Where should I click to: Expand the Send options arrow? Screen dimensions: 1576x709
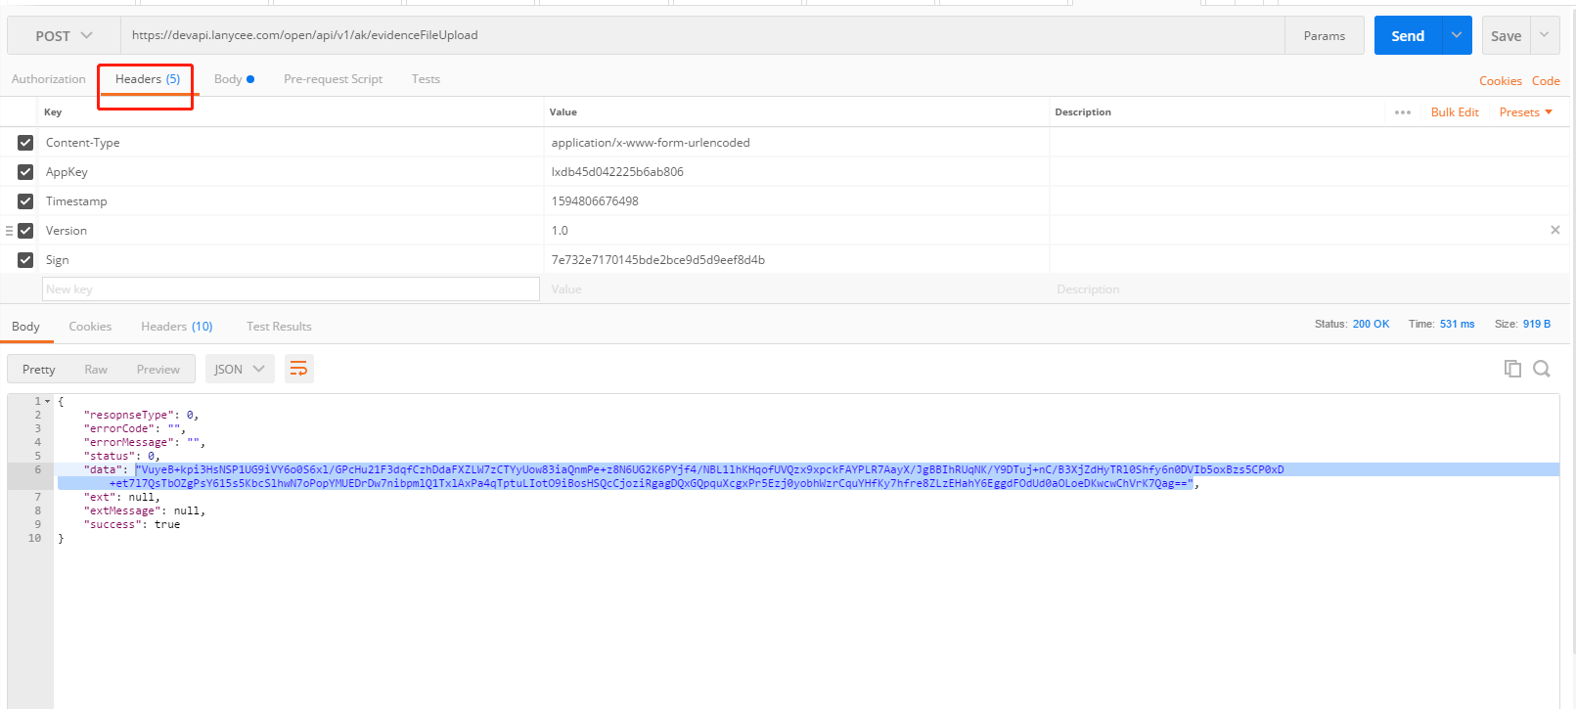(1456, 36)
